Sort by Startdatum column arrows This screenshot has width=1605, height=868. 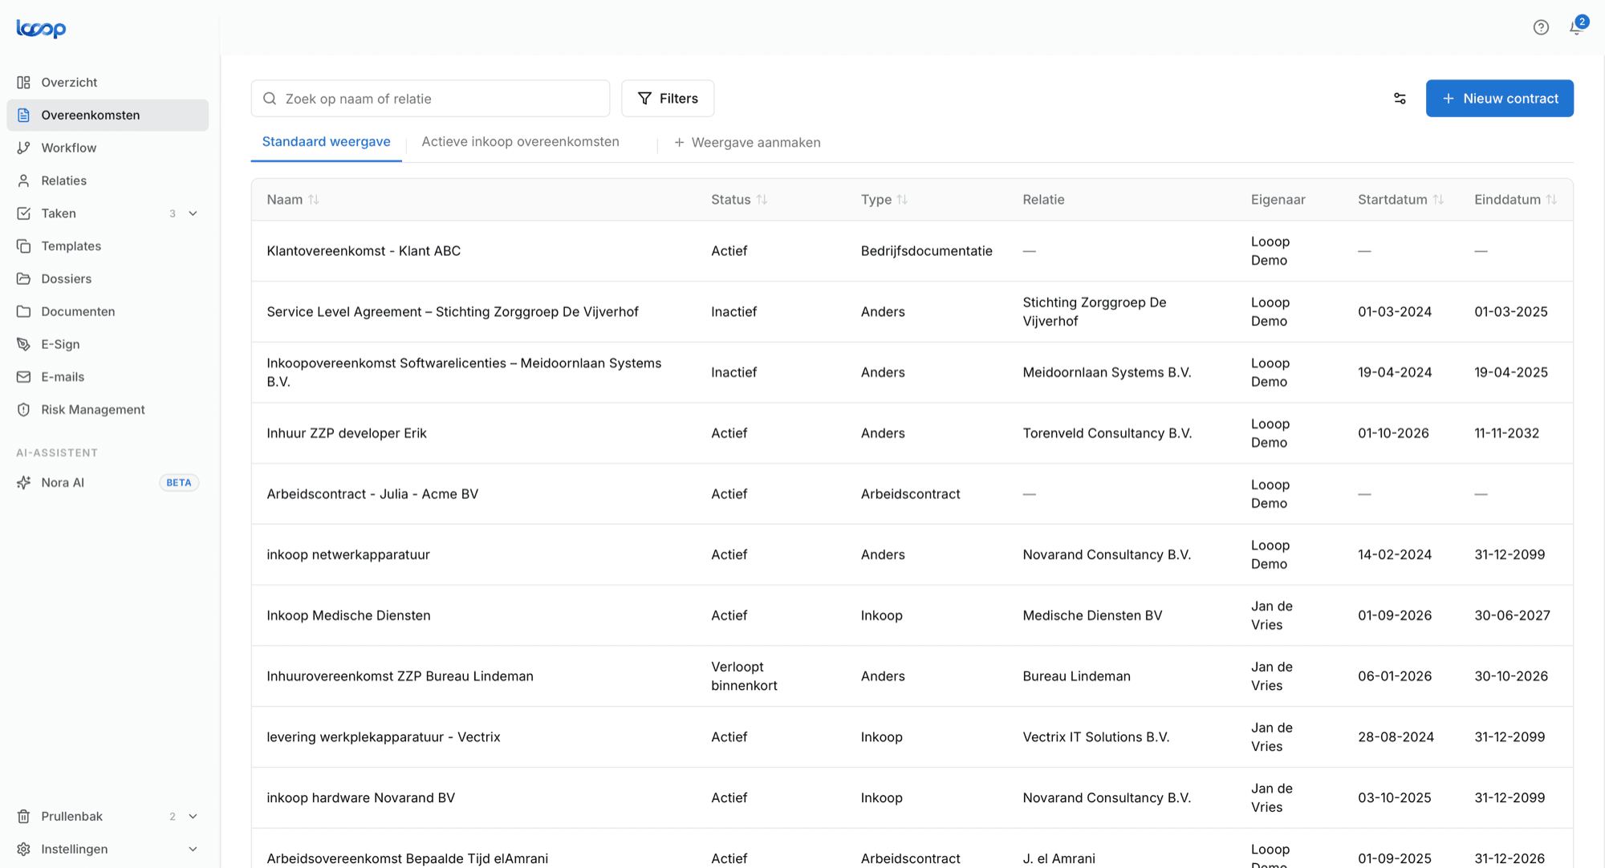click(x=1438, y=200)
